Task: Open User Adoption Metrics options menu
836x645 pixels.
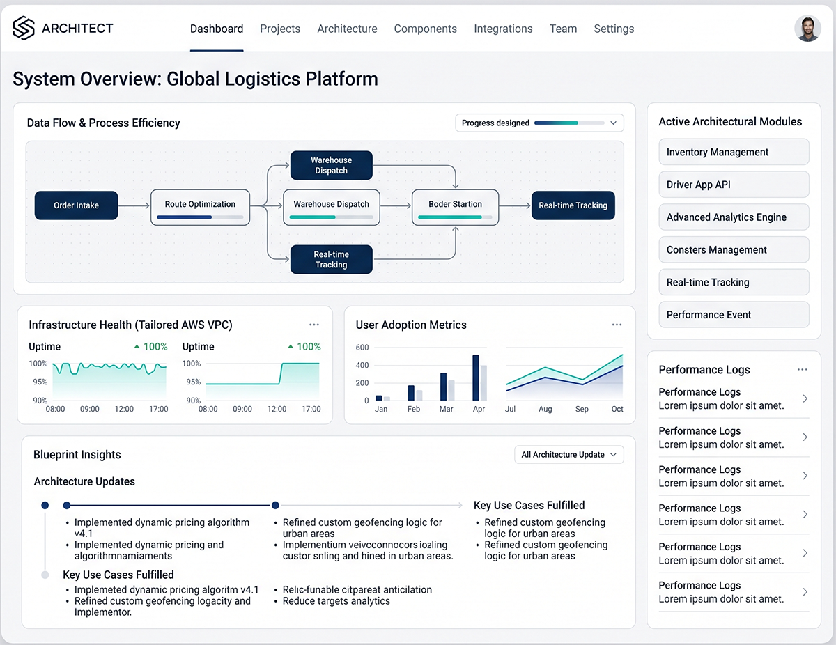Action: (617, 325)
